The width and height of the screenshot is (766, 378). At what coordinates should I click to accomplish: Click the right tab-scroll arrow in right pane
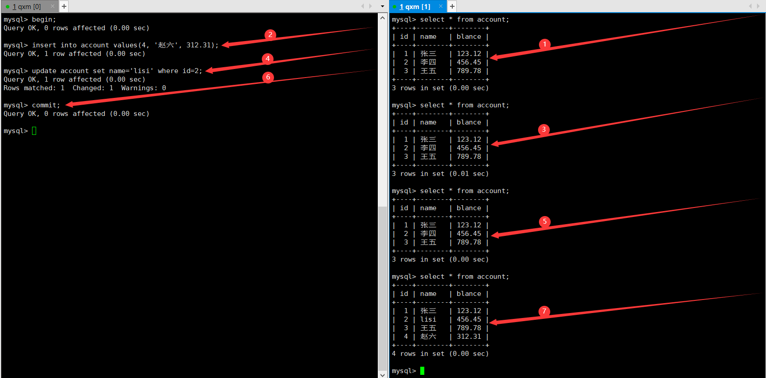pos(758,6)
